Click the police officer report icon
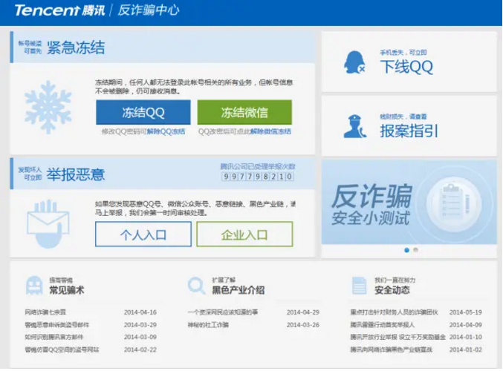This screenshot has height=371, width=503. click(354, 127)
